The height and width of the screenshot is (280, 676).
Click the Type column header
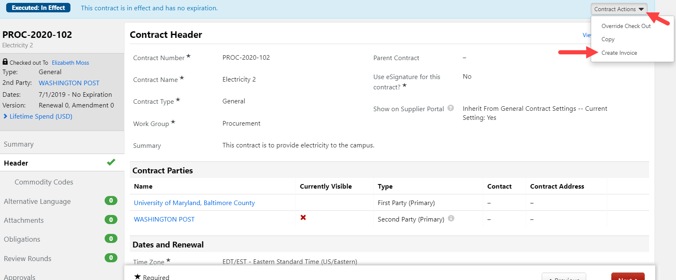click(x=385, y=186)
